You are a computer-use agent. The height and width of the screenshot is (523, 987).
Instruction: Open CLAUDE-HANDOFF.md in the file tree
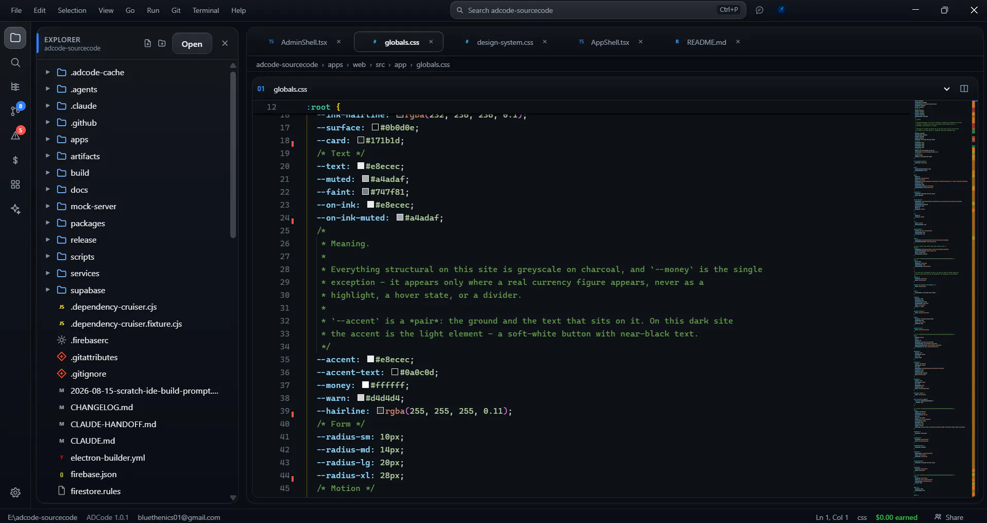point(113,424)
